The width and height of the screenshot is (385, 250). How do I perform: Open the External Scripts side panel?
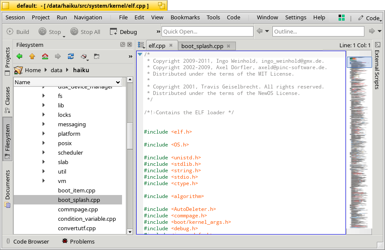pos(377,66)
